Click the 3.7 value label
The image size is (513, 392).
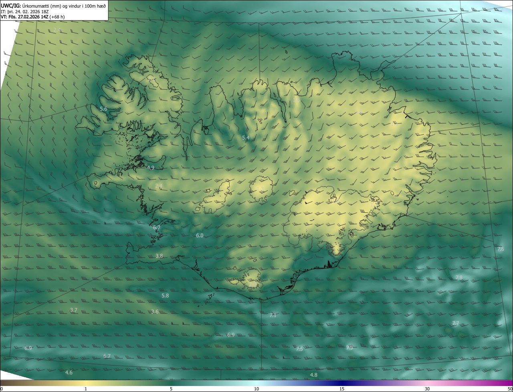(74, 310)
